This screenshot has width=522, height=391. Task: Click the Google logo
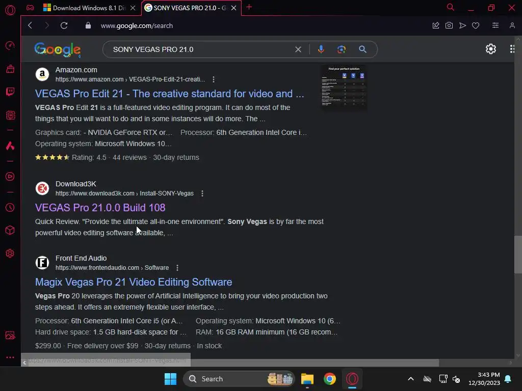57,49
